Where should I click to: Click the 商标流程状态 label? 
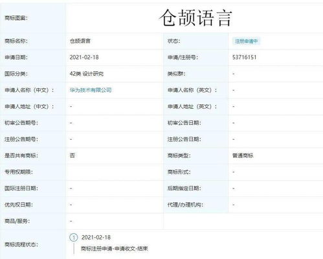click(x=21, y=245)
